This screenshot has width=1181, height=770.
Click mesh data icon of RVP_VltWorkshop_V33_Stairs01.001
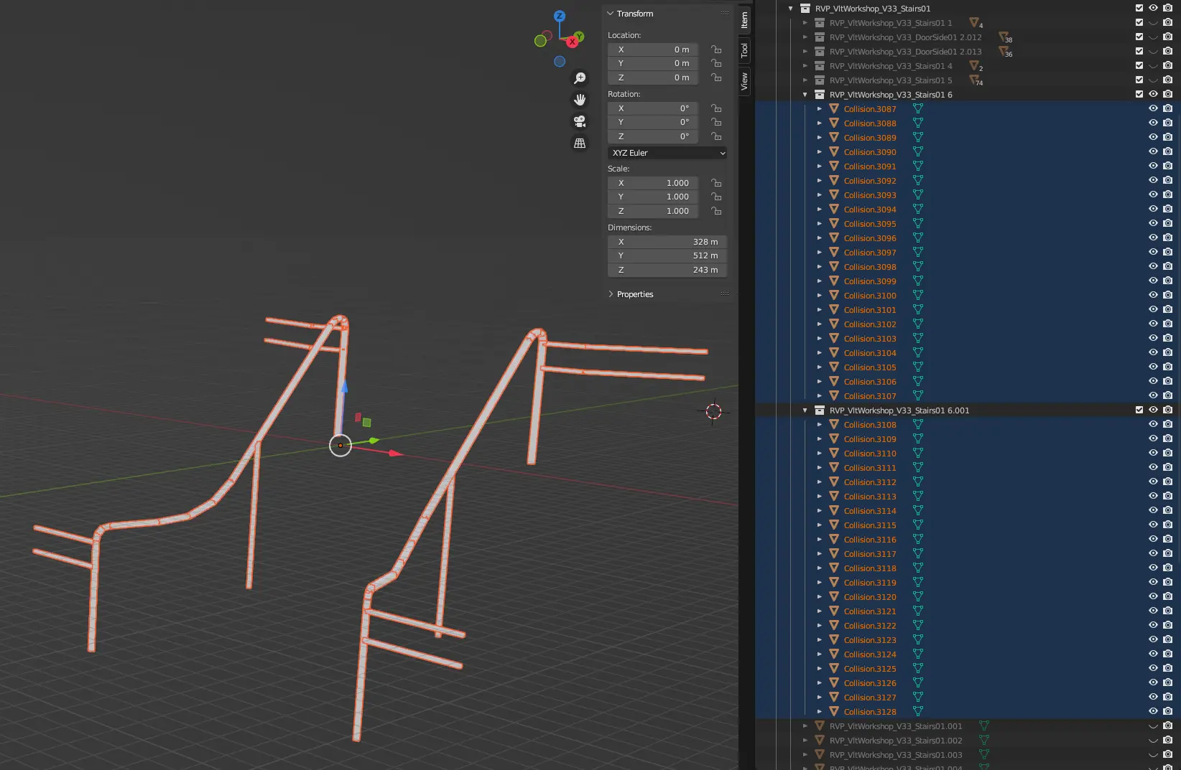click(x=984, y=726)
